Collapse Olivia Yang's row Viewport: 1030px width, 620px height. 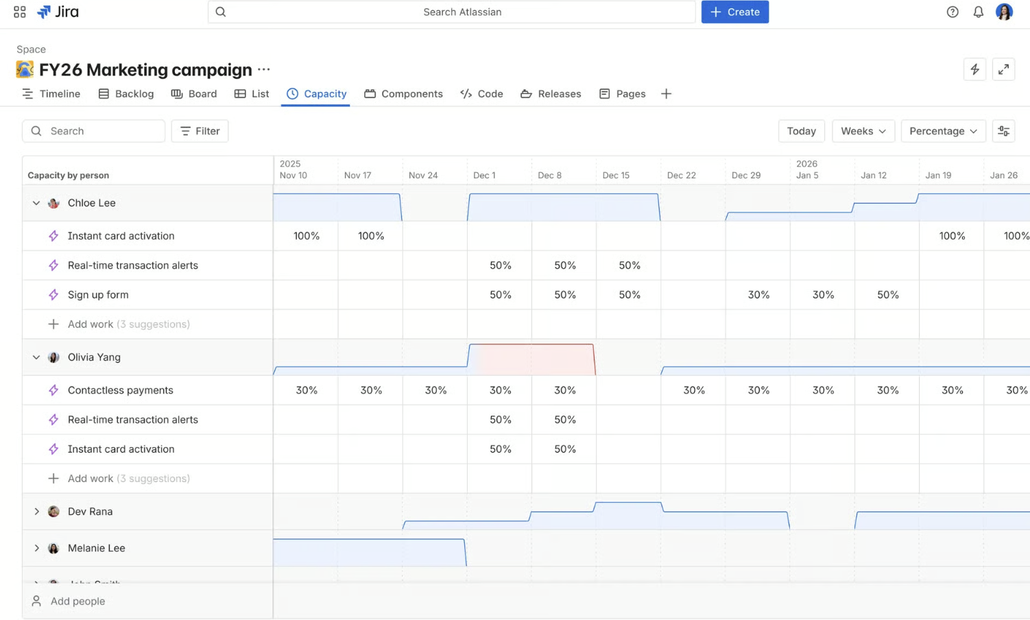click(x=36, y=357)
